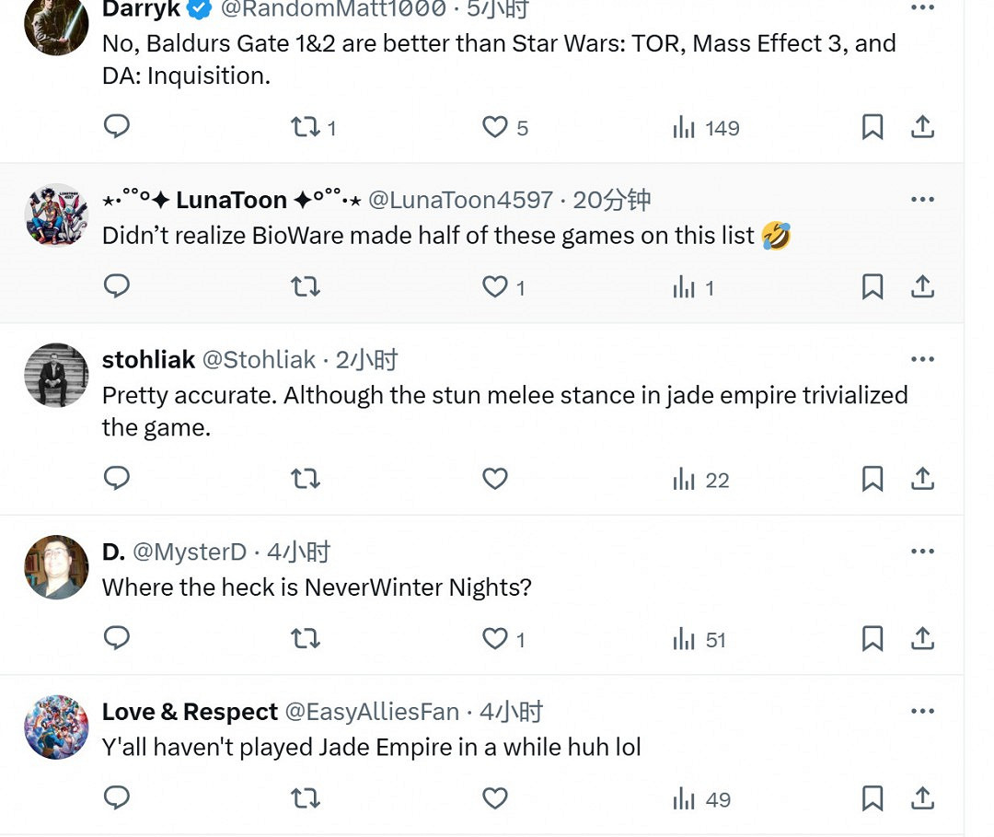Image resolution: width=994 pixels, height=837 pixels.
Task: Open more options on stohliak's tweet
Action: (922, 359)
